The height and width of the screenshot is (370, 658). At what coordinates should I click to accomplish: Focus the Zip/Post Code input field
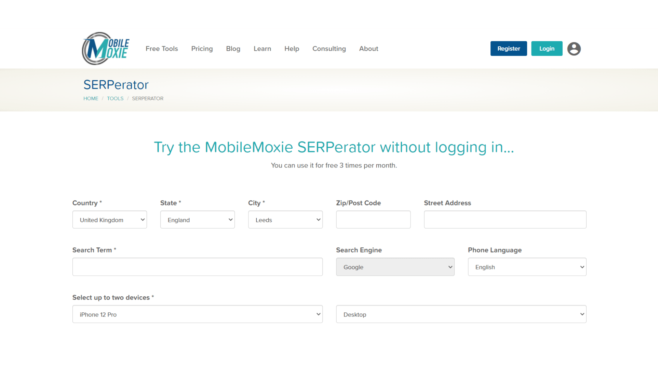[373, 220]
